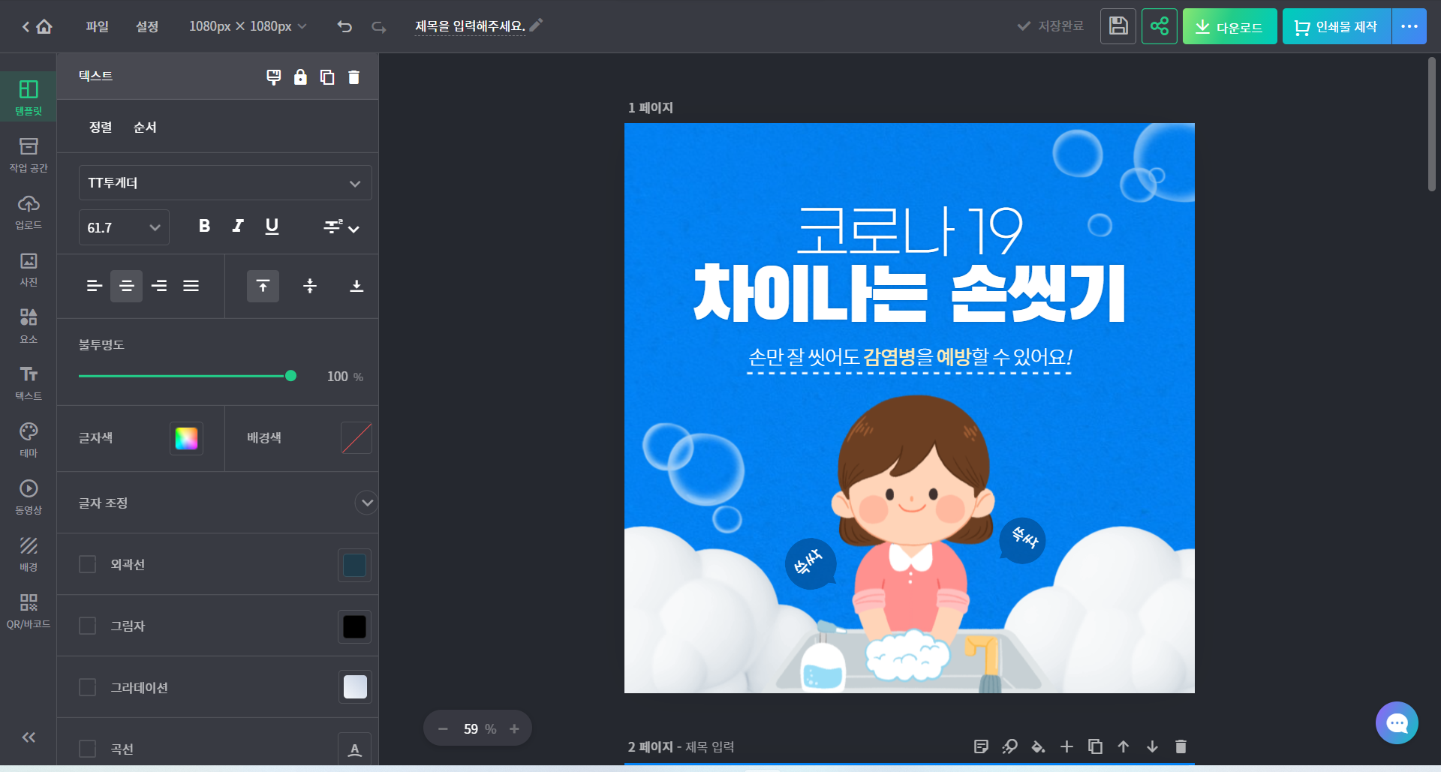1441x772 pixels.
Task: Click the opacity value 100 field
Action: click(x=337, y=377)
